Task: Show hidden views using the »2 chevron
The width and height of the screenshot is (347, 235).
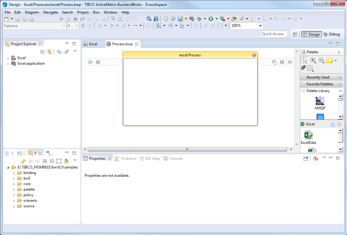Action: 48,153
